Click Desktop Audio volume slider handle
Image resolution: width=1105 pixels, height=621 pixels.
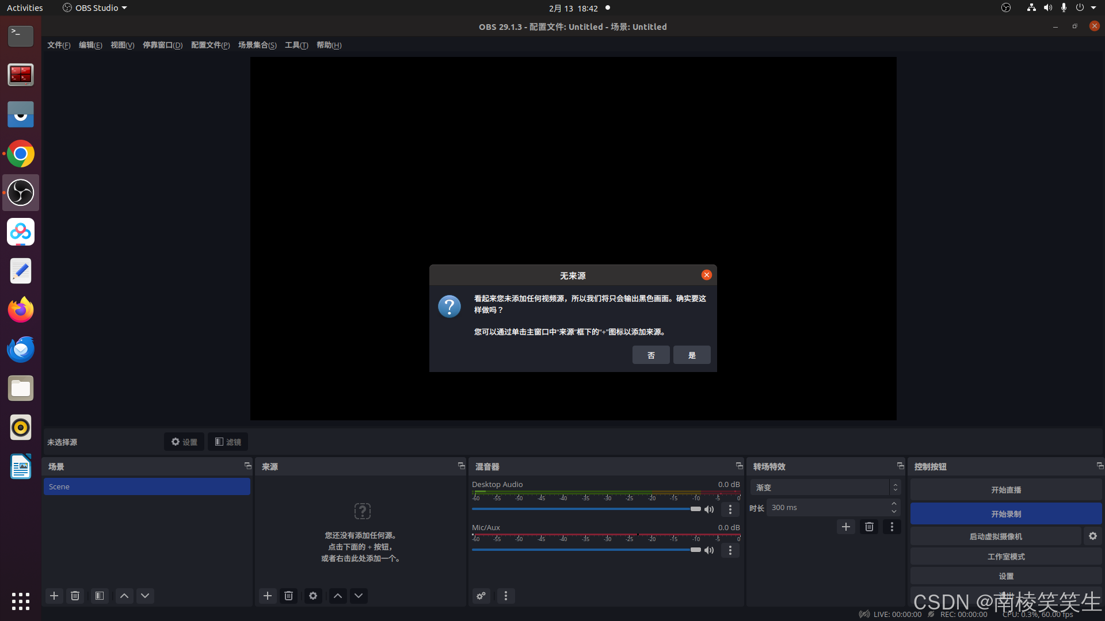pyautogui.click(x=696, y=509)
